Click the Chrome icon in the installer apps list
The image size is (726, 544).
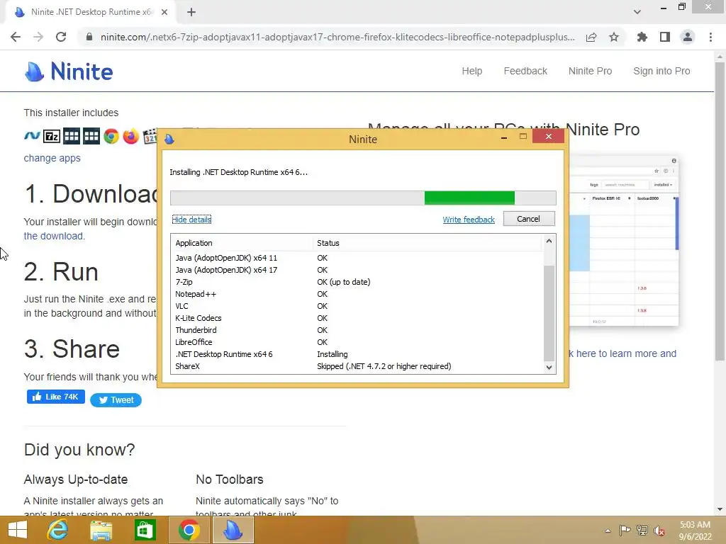coord(111,137)
